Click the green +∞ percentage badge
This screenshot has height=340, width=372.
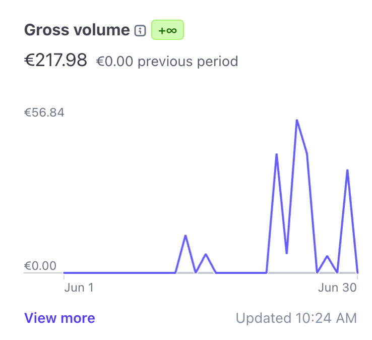[x=167, y=30]
